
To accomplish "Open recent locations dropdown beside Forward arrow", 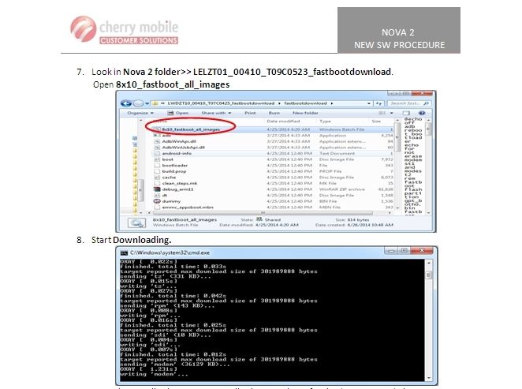I will click(147, 103).
